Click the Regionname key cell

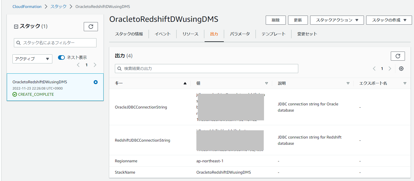[126, 161]
